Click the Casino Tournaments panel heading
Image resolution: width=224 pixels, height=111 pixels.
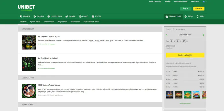pyautogui.click(x=175, y=29)
